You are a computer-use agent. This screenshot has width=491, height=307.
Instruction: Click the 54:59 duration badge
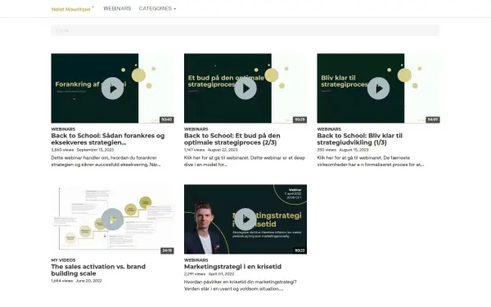point(433,120)
